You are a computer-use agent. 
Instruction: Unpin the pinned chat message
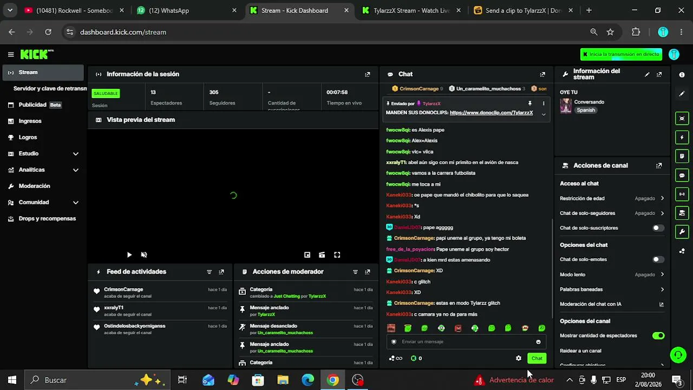[x=530, y=103]
